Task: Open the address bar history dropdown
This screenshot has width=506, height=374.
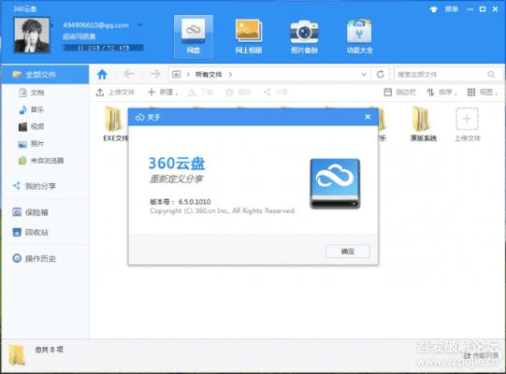Action: coord(364,75)
